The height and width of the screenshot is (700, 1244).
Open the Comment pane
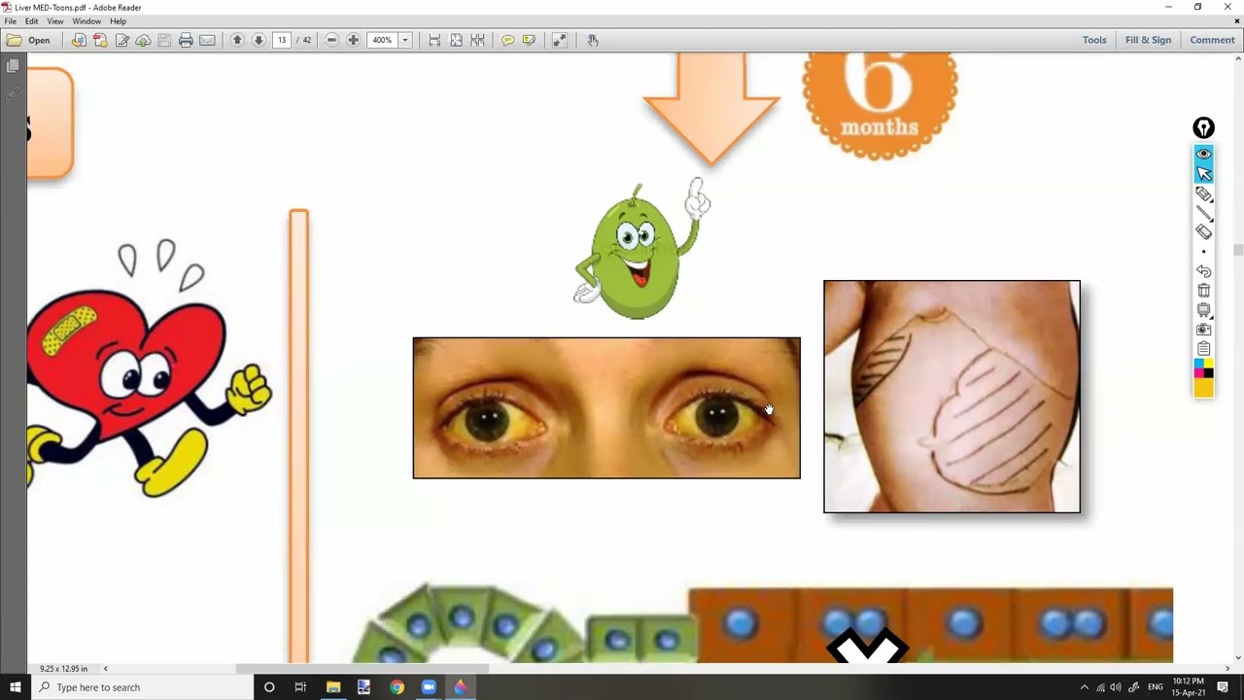coord(1212,40)
